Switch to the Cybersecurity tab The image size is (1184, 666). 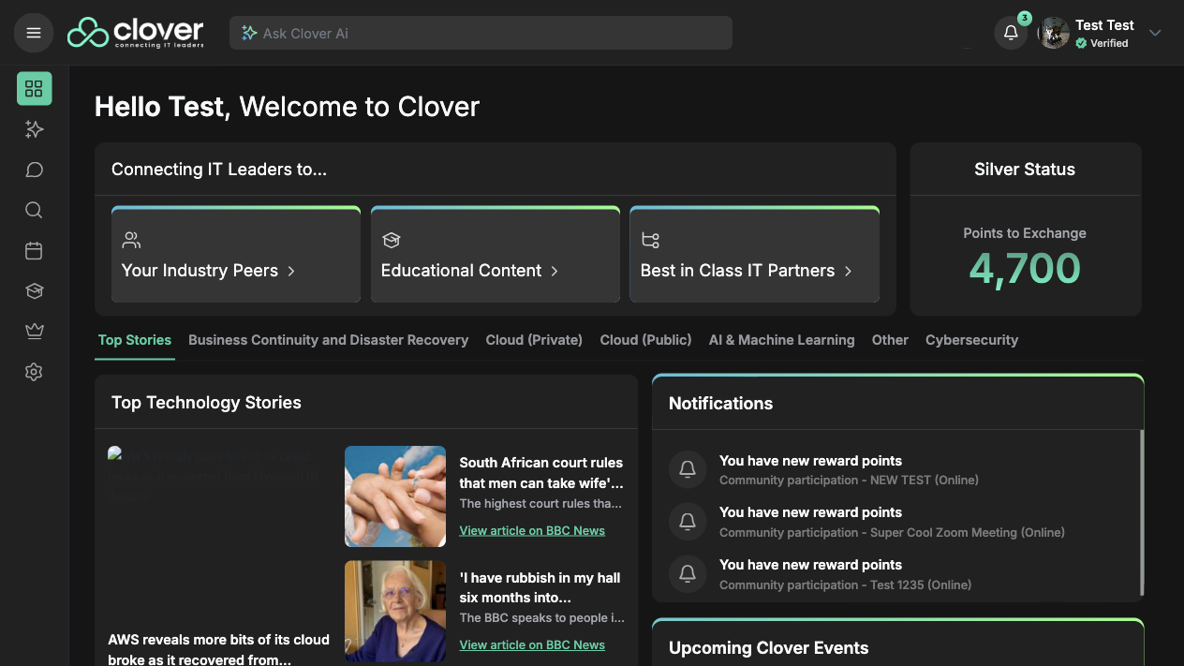coord(971,340)
